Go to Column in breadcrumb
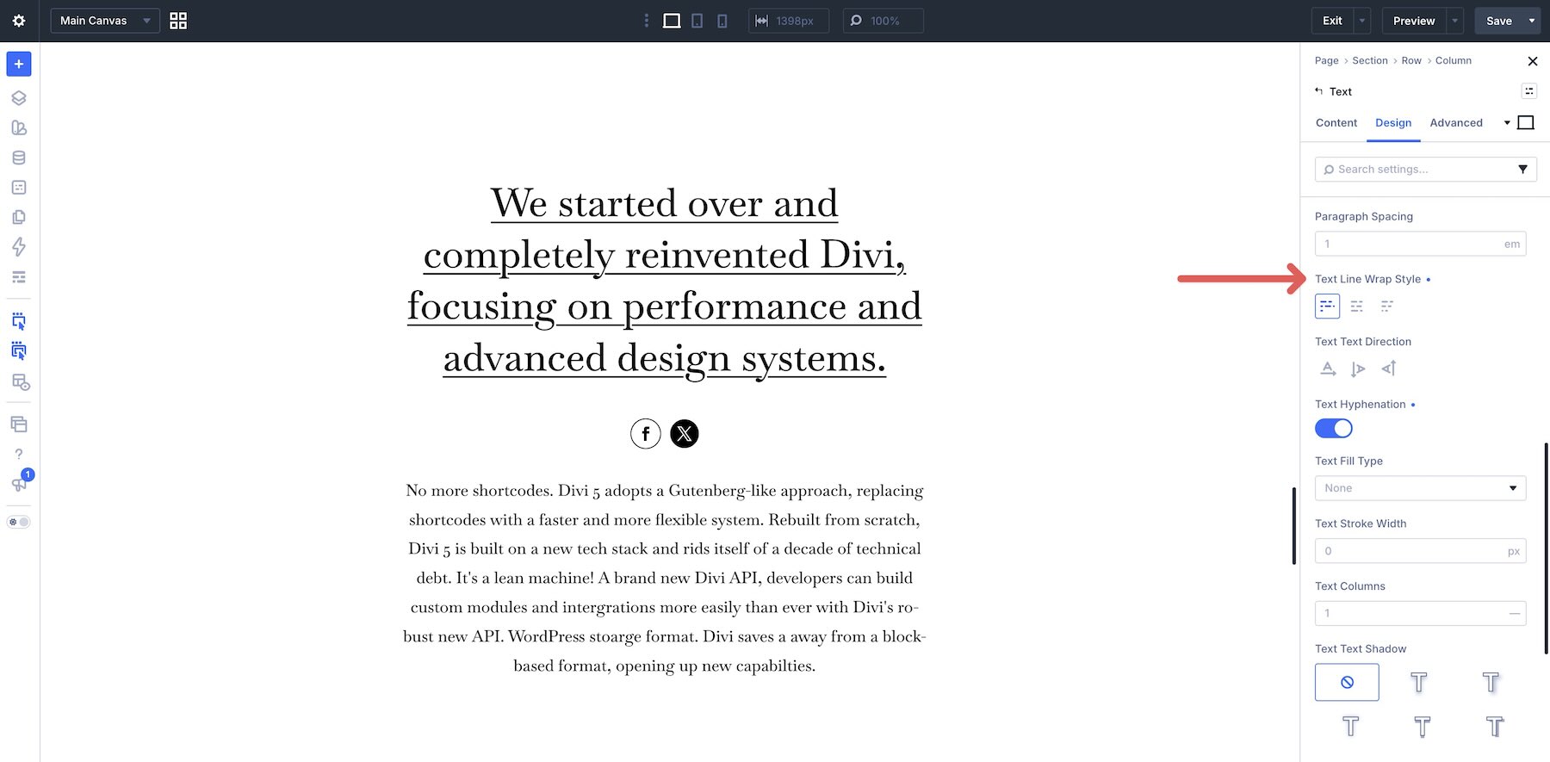 [1453, 60]
